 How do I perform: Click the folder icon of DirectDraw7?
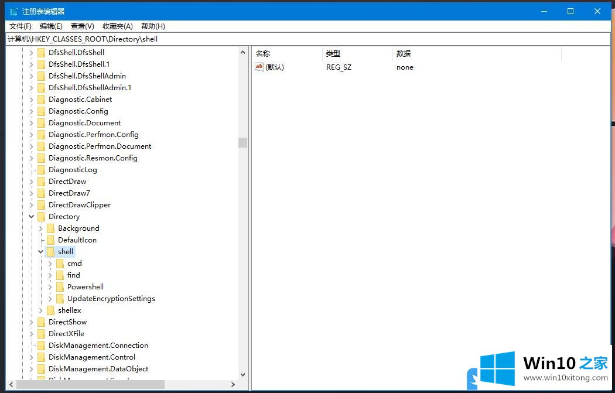41,193
